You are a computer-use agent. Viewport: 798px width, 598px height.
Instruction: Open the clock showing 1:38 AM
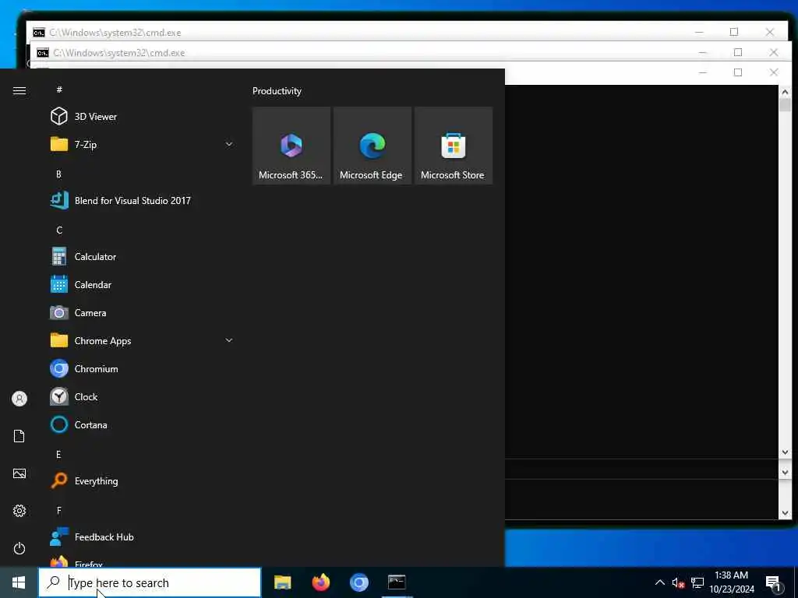pos(731,582)
